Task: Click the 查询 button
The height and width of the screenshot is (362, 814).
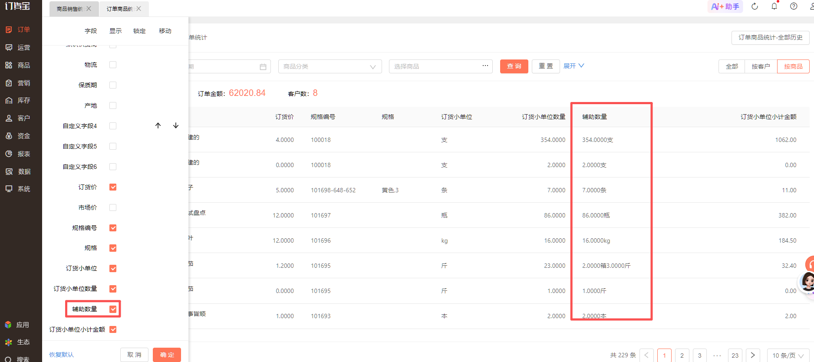Action: click(x=514, y=66)
